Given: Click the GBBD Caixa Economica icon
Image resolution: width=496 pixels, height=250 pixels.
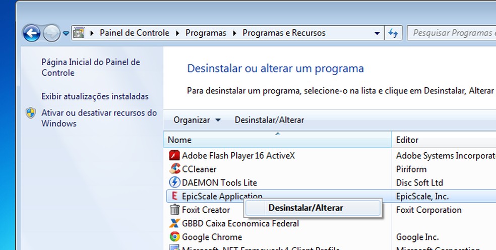Looking at the screenshot, I should tap(174, 223).
